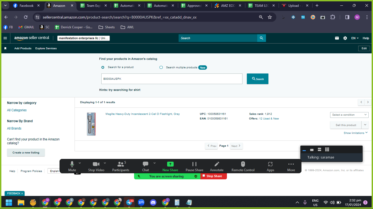This screenshot has width=373, height=209.
Task: Switch to the Facebook browser tab
Action: [26, 5]
